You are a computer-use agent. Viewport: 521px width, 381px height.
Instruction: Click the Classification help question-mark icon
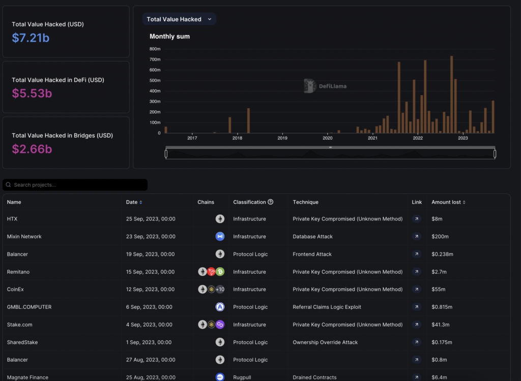click(271, 202)
